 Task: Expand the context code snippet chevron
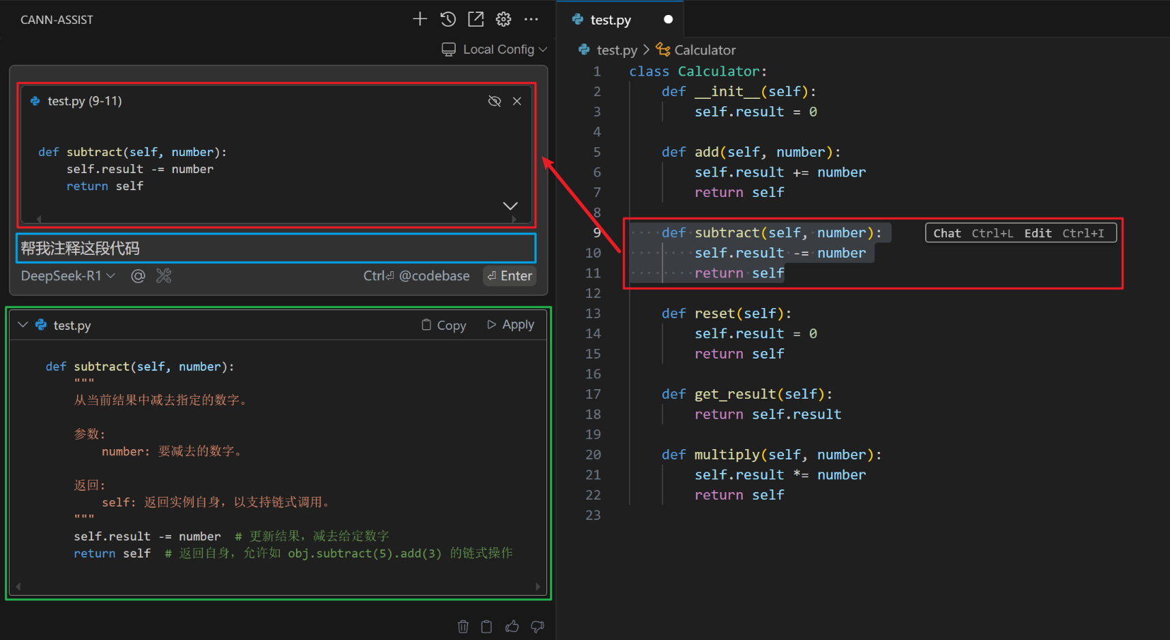(510, 206)
